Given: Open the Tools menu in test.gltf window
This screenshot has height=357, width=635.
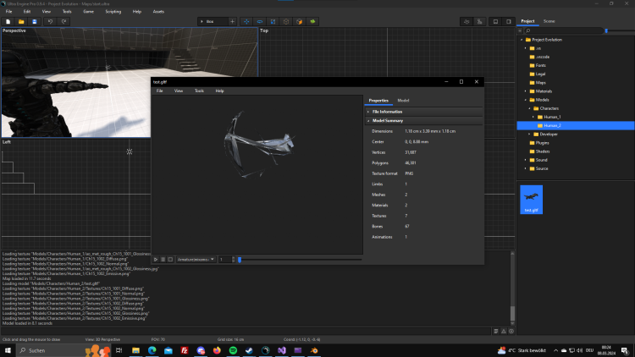Looking at the screenshot, I should 199,91.
